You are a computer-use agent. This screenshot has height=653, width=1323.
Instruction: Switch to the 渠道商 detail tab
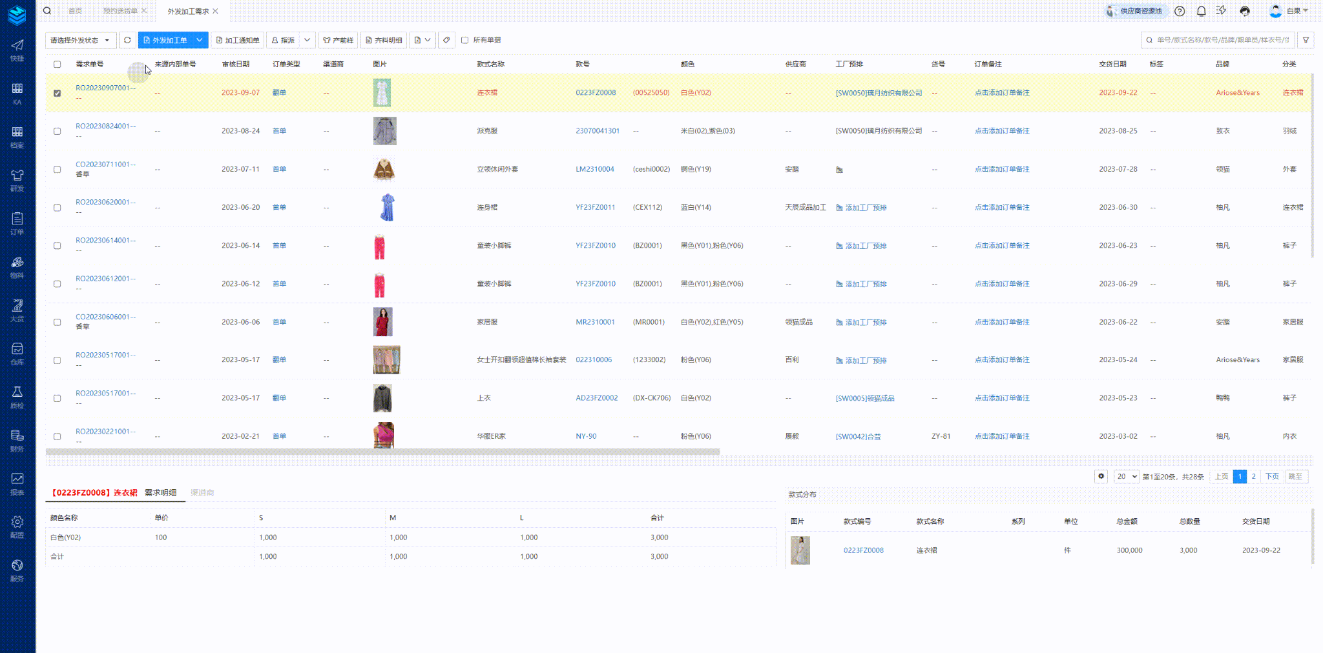202,493
